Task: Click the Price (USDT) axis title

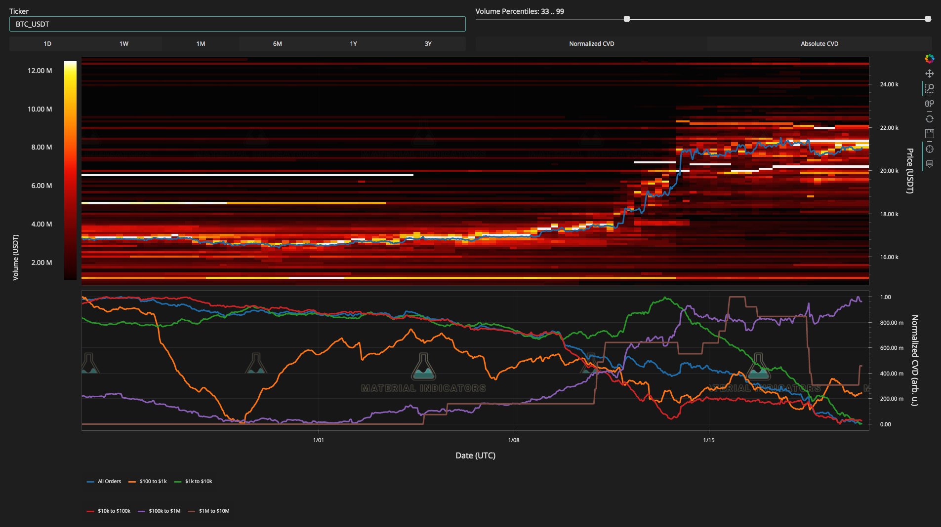Action: 910,171
